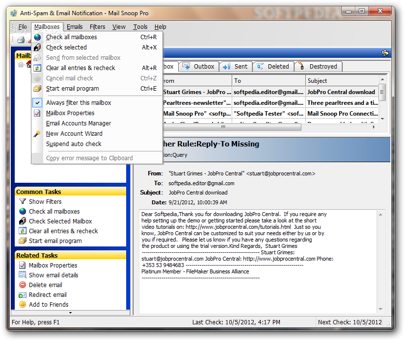Click the red house mailbox icon in tree

(28, 64)
